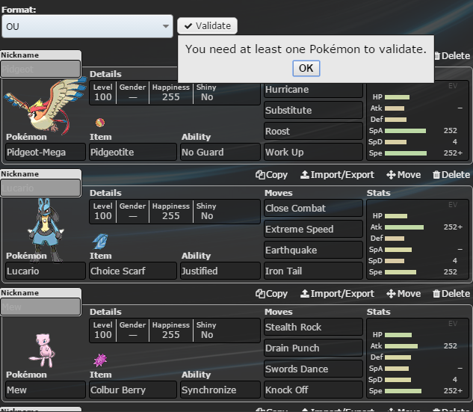Select the Earthquake move slot
Image resolution: width=473 pixels, height=412 pixels.
coord(313,250)
